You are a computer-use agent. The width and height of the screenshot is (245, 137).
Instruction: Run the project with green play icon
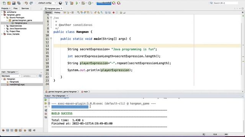(77, 3)
